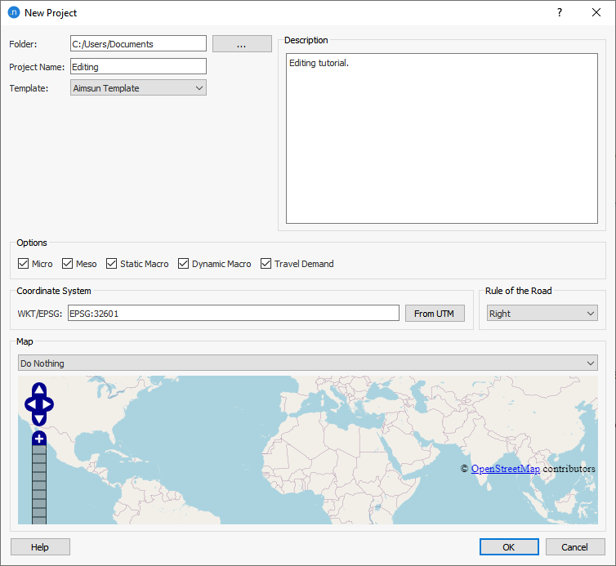Browse for folder with ellipsis button

coord(242,44)
